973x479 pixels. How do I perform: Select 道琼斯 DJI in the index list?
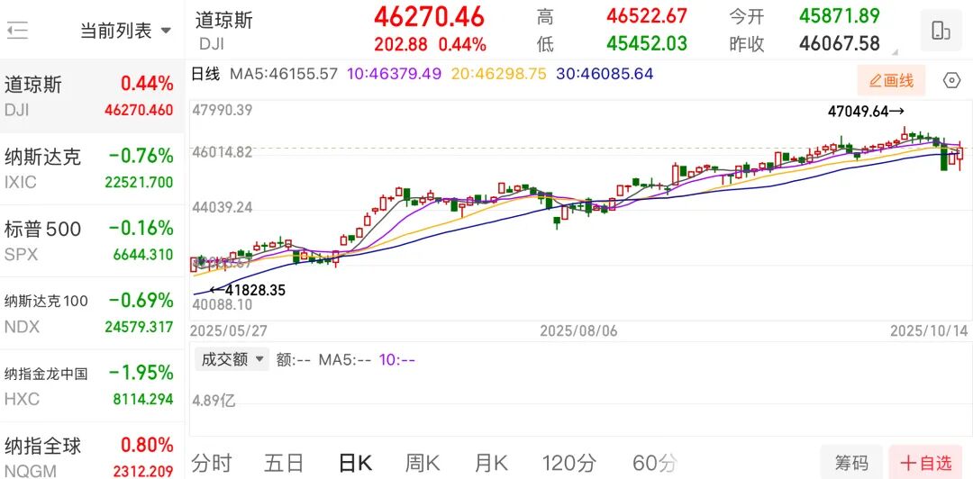click(90, 96)
